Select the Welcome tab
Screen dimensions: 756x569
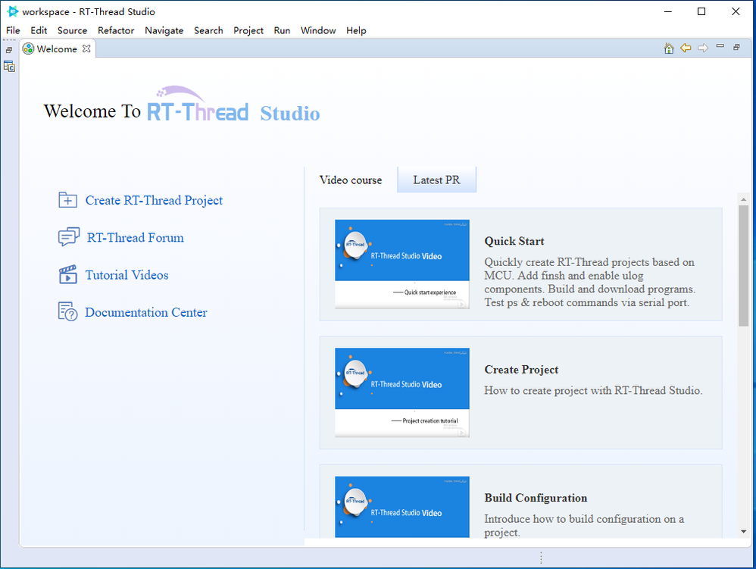[x=57, y=48]
